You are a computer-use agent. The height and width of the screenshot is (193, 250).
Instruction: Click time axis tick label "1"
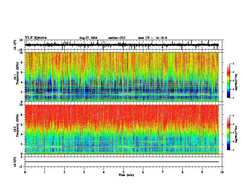[x=45, y=172]
